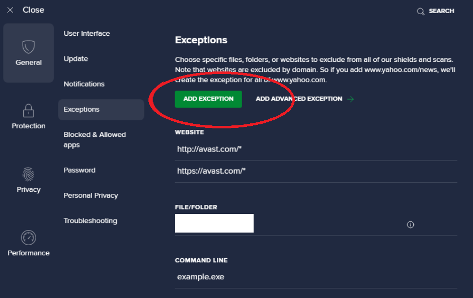Click ADD ADVANCED EXCEPTION link
Image resolution: width=473 pixels, height=298 pixels.
(299, 99)
